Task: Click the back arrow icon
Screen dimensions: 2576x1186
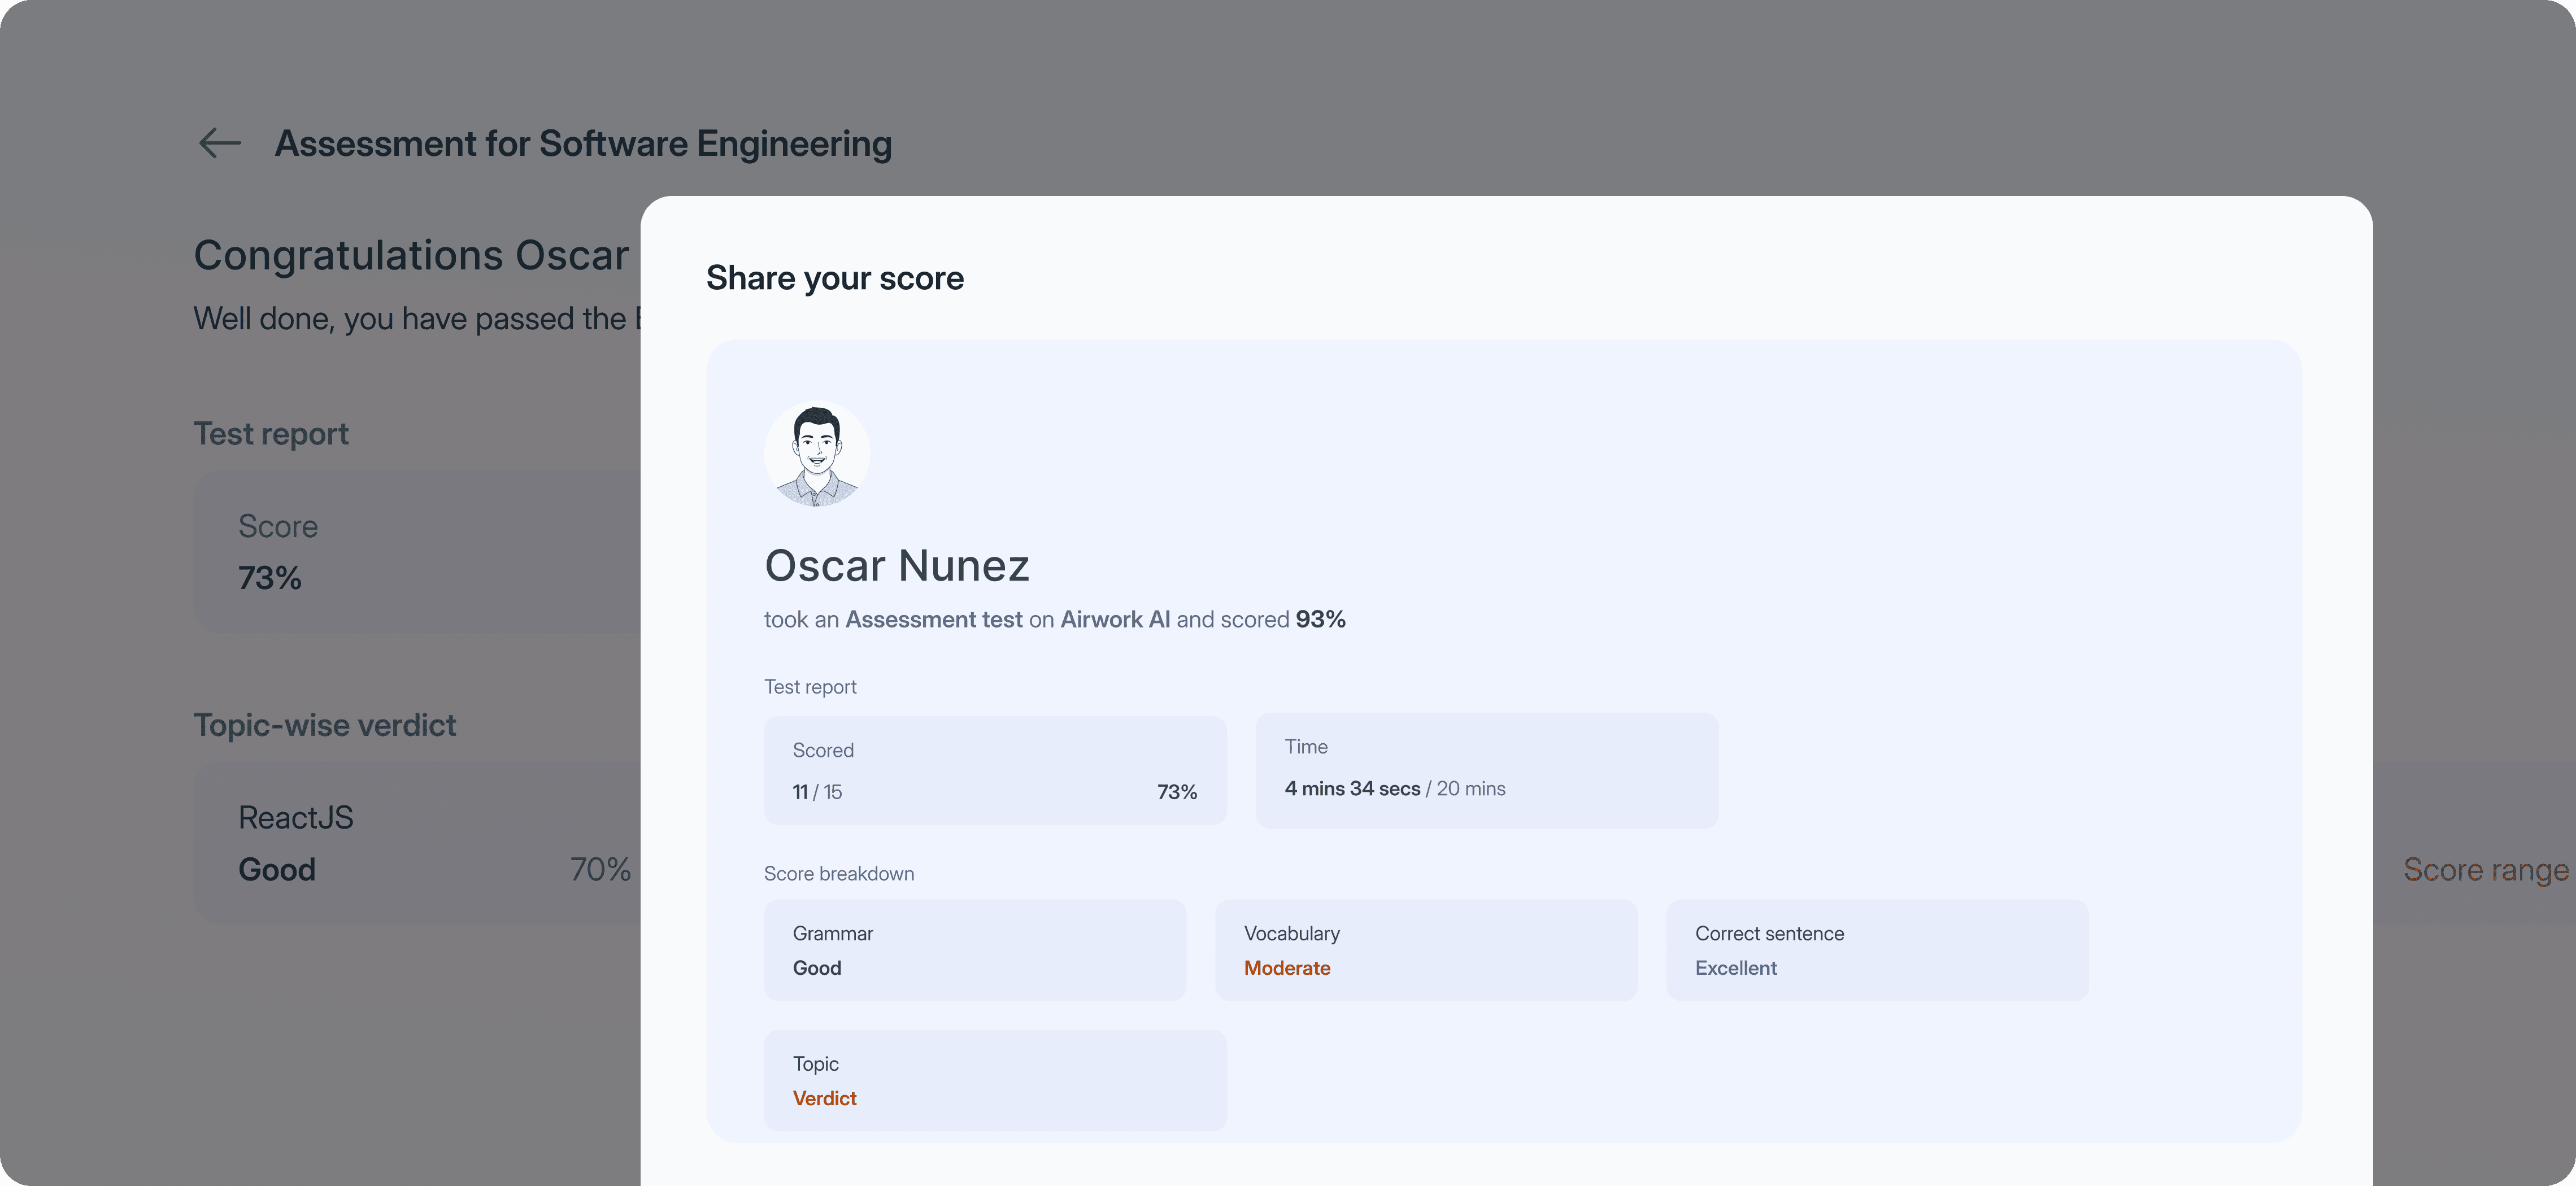Action: coord(219,143)
